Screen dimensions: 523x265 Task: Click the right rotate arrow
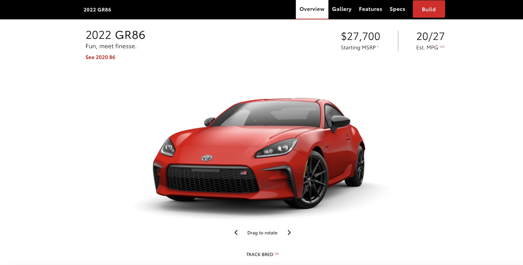(x=289, y=233)
